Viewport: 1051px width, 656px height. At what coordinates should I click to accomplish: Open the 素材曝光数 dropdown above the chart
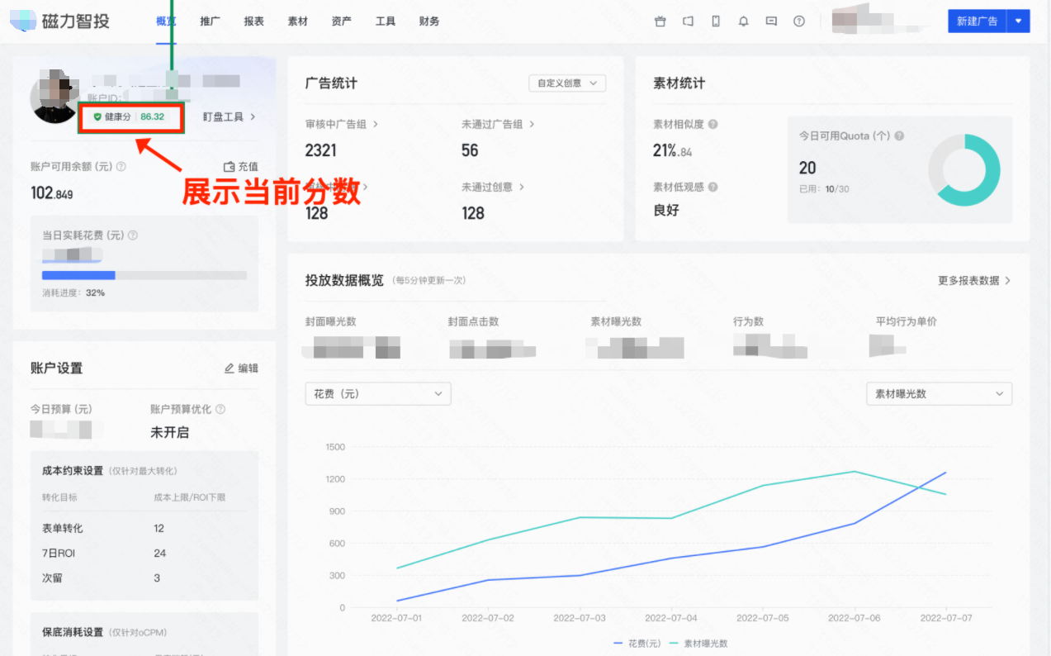click(x=939, y=394)
